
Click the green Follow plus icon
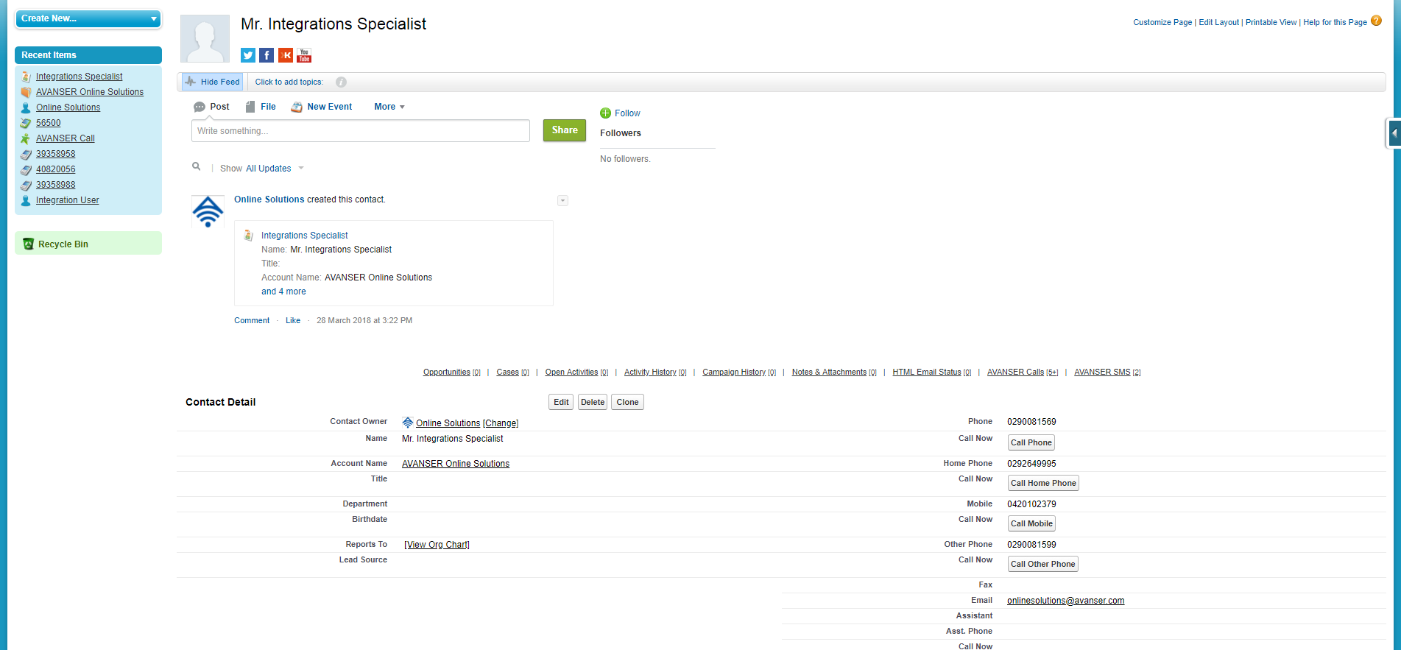(x=605, y=113)
